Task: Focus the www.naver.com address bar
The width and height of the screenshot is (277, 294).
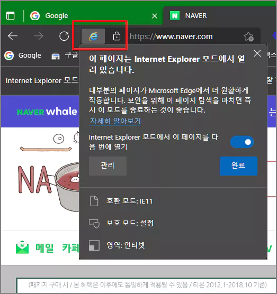Action: pos(171,36)
